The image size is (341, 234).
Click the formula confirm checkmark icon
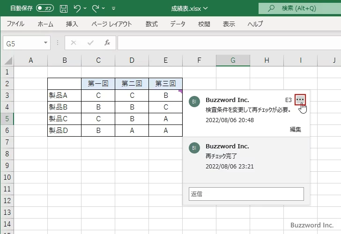click(x=90, y=43)
